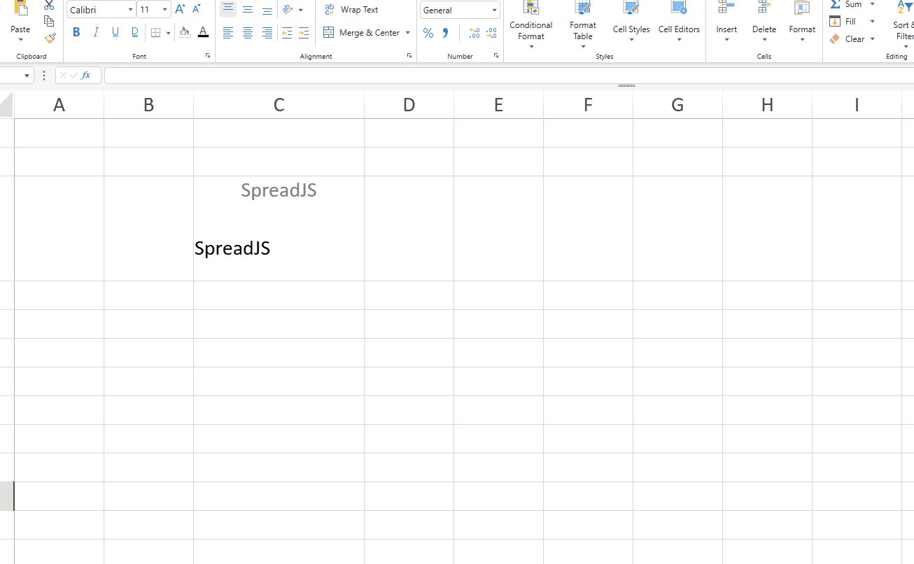Click inside the formula bar input
914x564 pixels.
pos(509,76)
